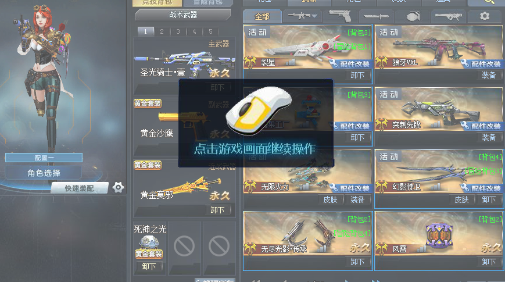Image resolution: width=505 pixels, height=282 pixels.
Task: Select the 全部 filter tab
Action: click(262, 16)
